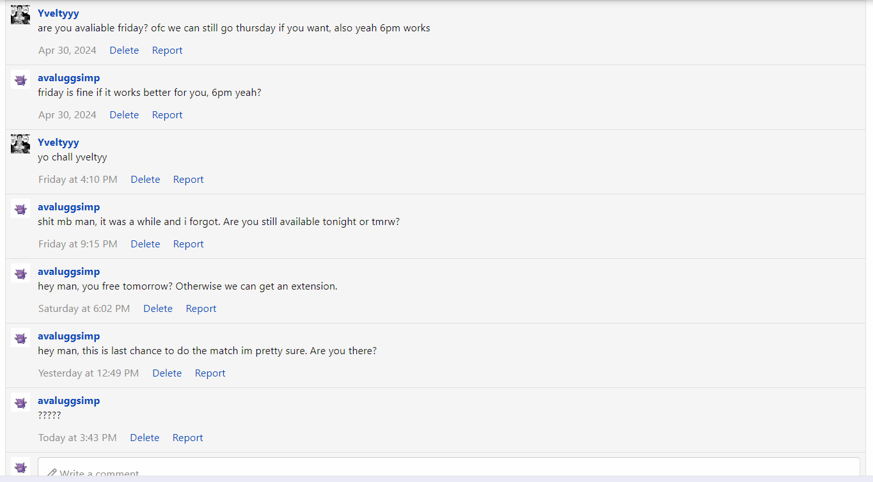Click the Today at 3:43 PM timestamp

[x=77, y=438]
